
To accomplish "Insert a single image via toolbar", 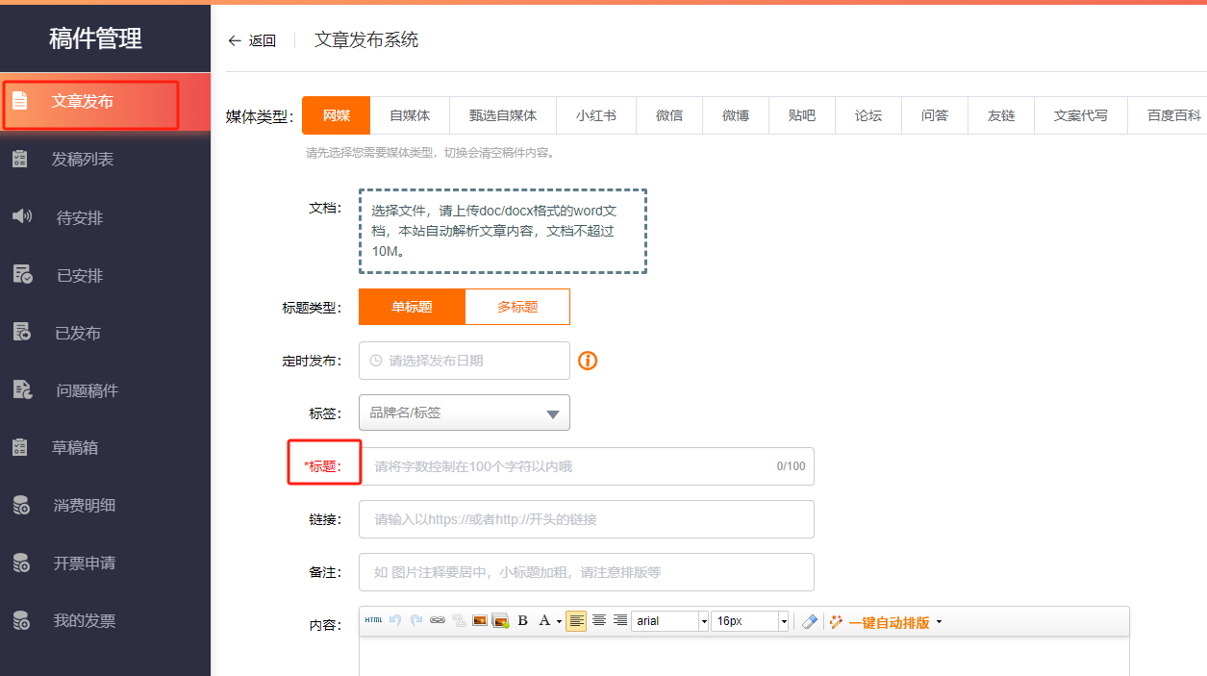I will pos(480,621).
